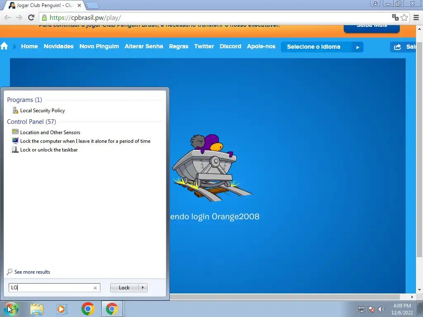Open the Regras nav link
Viewport: 423px width, 317px height.
[178, 46]
